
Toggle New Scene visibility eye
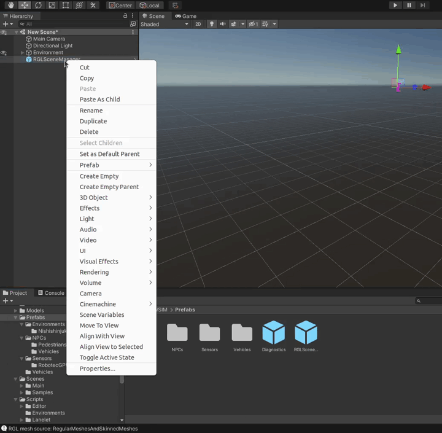coord(4,32)
